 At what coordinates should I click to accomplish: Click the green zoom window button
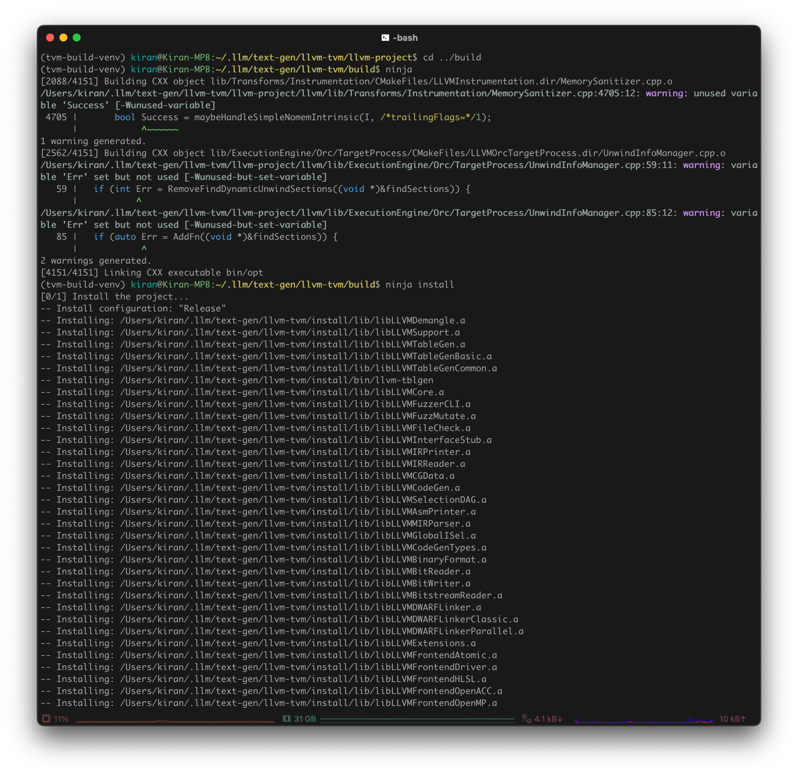tap(77, 38)
